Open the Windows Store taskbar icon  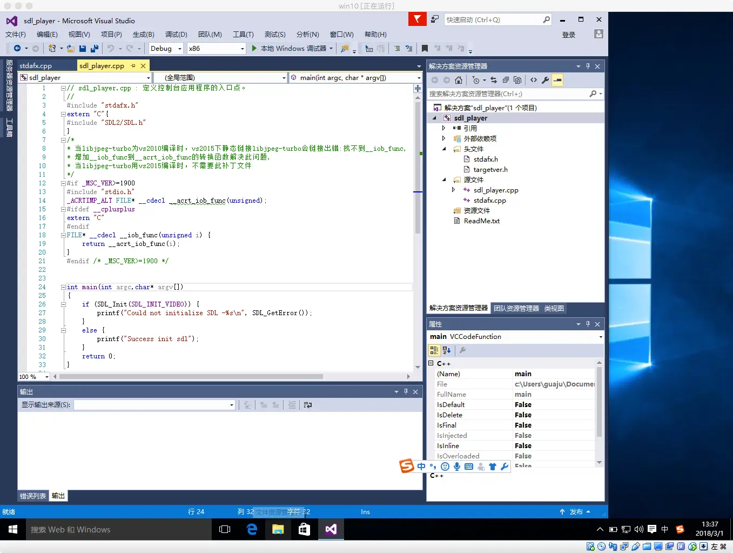tap(305, 530)
